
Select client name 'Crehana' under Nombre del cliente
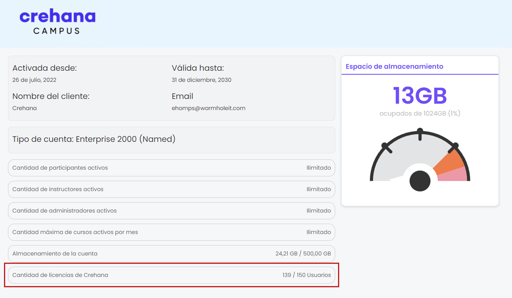[x=25, y=108]
